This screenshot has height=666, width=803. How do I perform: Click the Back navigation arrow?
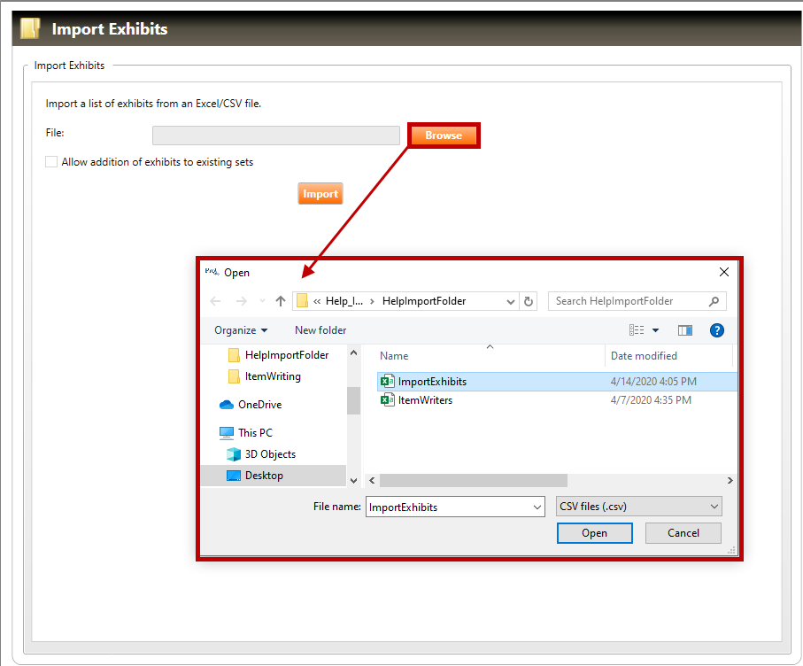(x=216, y=301)
